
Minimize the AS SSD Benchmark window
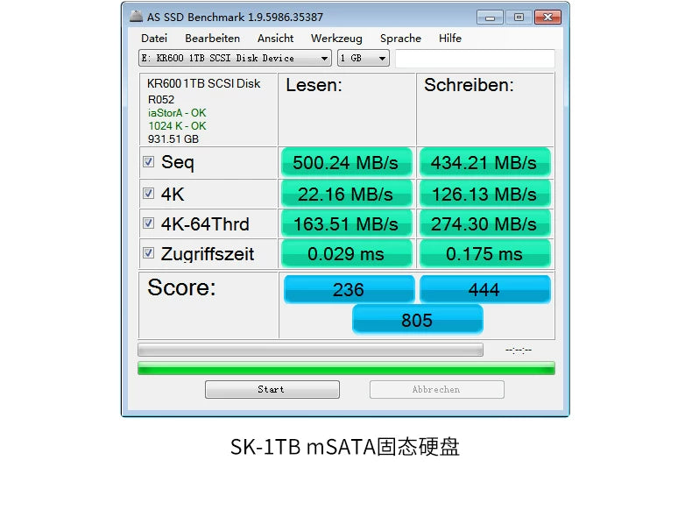point(490,18)
